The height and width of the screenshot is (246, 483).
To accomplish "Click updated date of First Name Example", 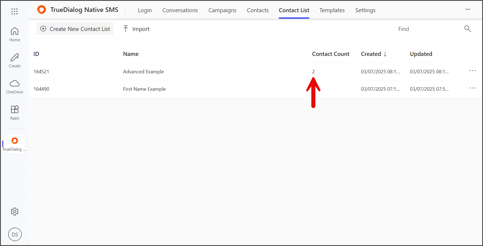I will tap(429, 89).
